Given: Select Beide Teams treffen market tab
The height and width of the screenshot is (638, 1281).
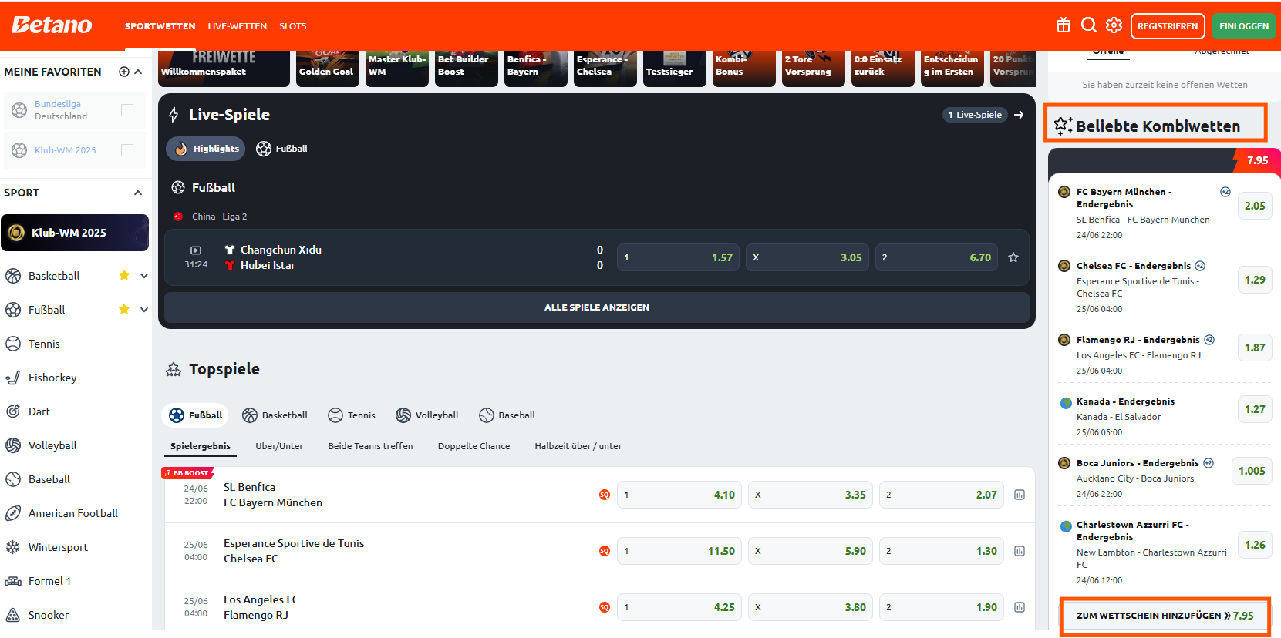Looking at the screenshot, I should [370, 446].
